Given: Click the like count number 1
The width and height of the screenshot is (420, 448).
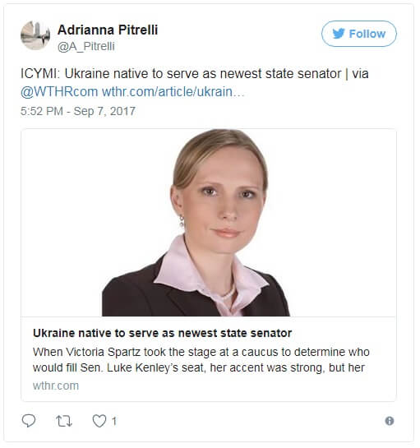Looking at the screenshot, I should (x=114, y=421).
